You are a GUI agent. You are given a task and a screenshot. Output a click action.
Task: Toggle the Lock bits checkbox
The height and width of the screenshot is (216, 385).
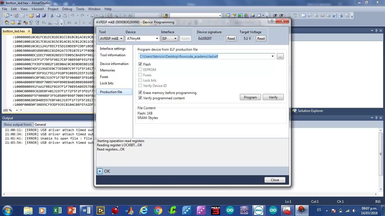140,80
